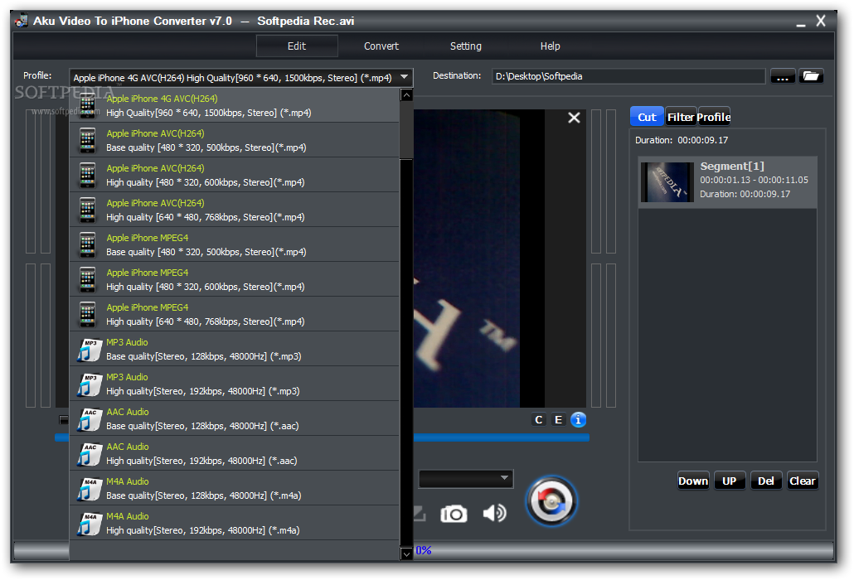Choose iPhone MPEG4 Base quality 500kbps

click(x=234, y=244)
